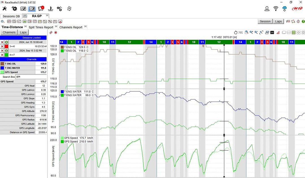
Task: Open the wrench configuration tool
Action: pos(5,8)
